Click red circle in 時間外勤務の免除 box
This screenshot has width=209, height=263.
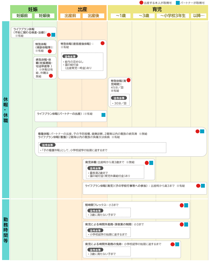(x=173, y=244)
